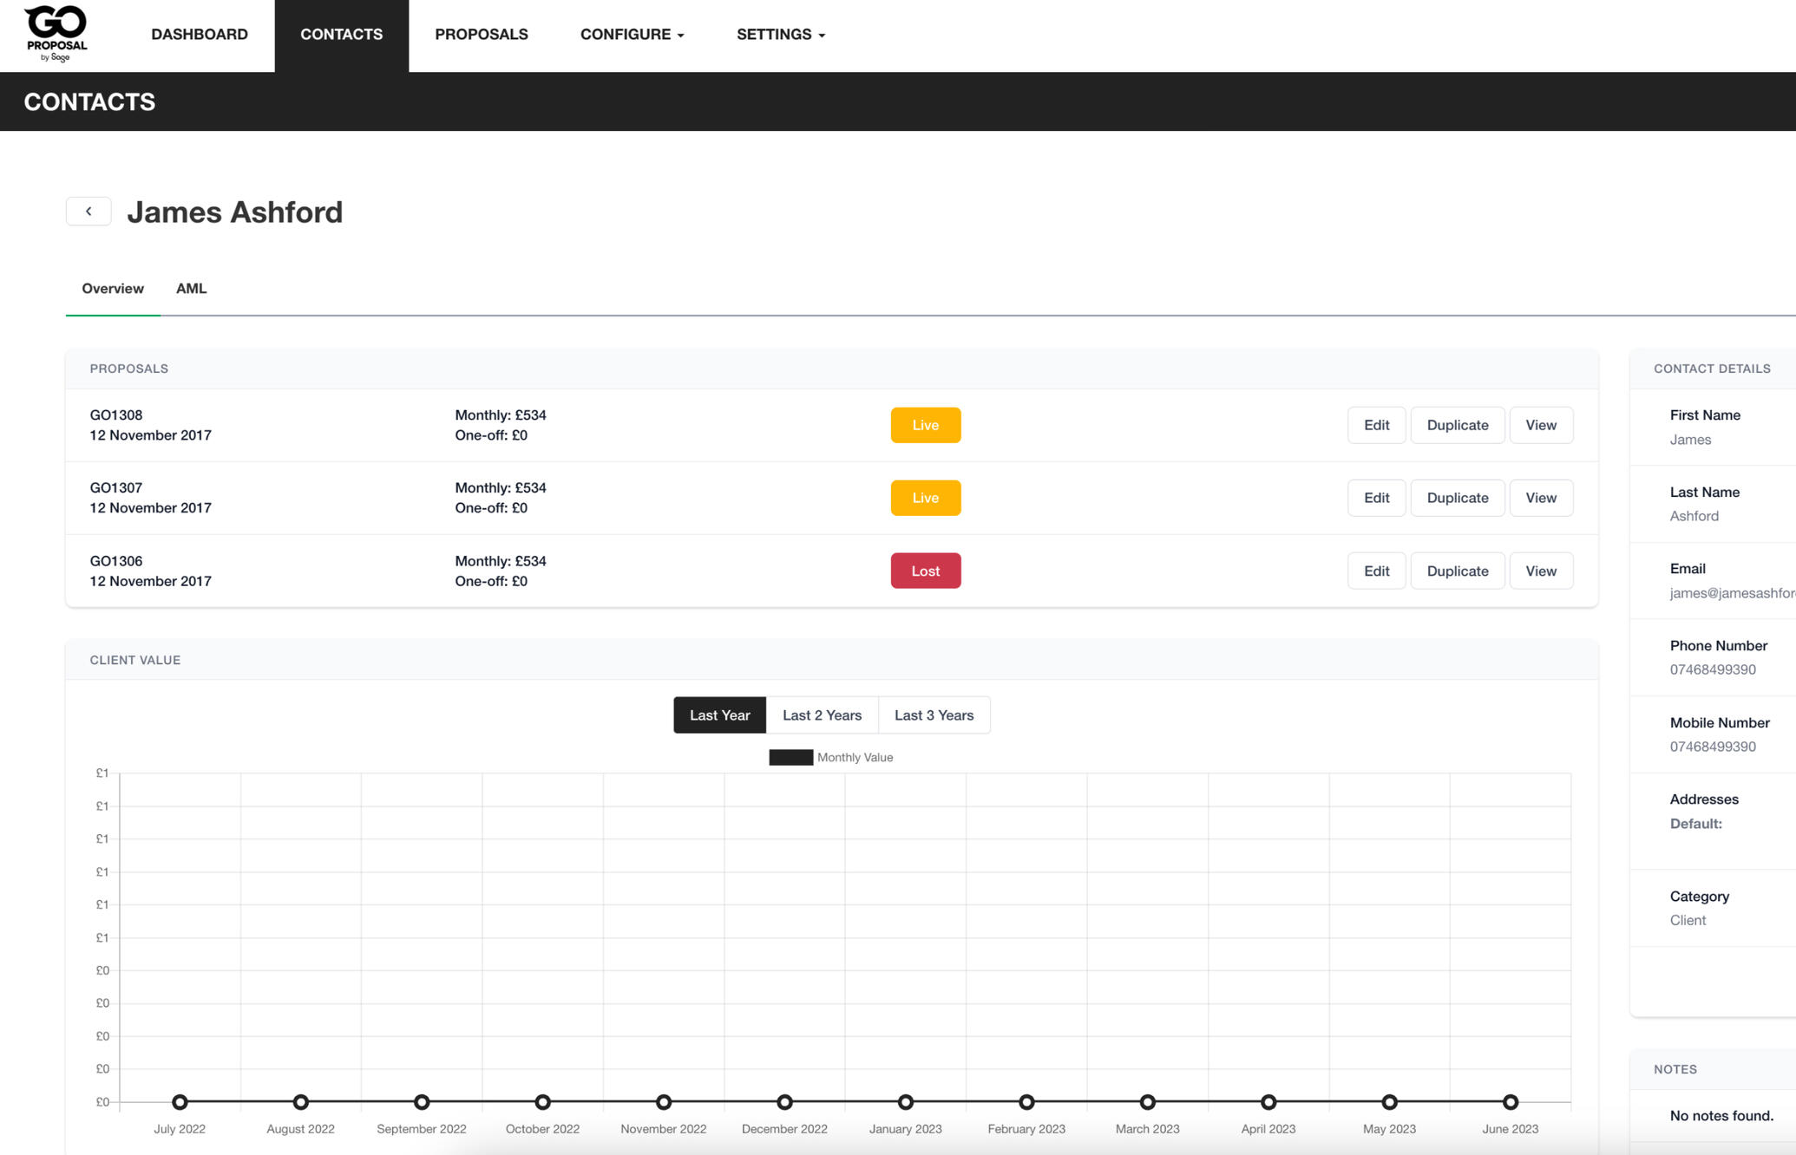Click the Lost status badge on GO1306
This screenshot has width=1796, height=1155.
[925, 571]
